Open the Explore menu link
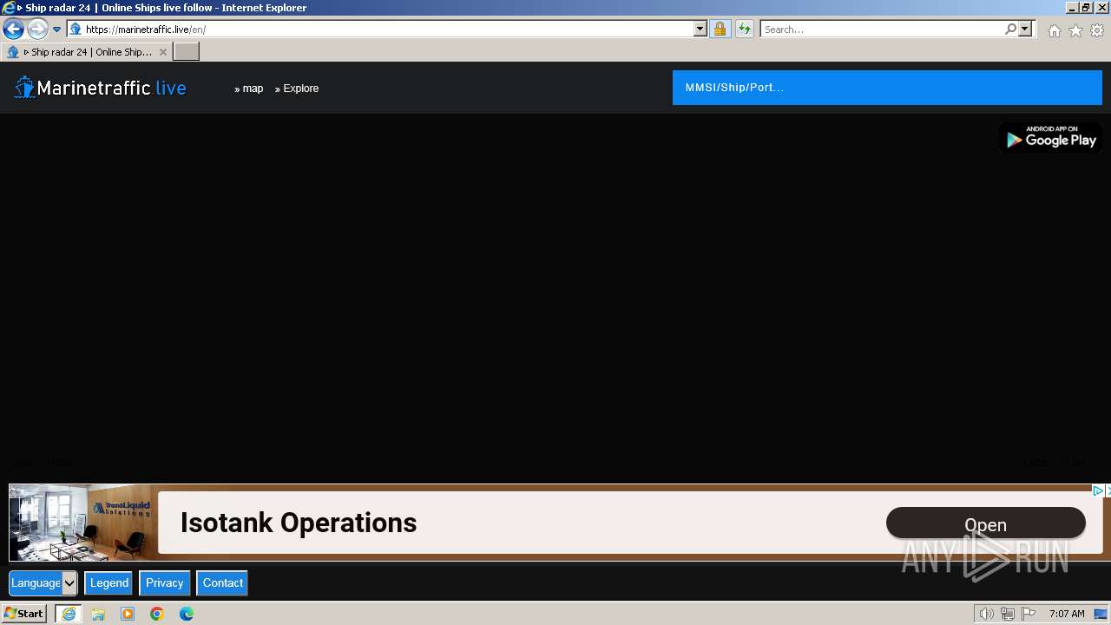 point(297,89)
